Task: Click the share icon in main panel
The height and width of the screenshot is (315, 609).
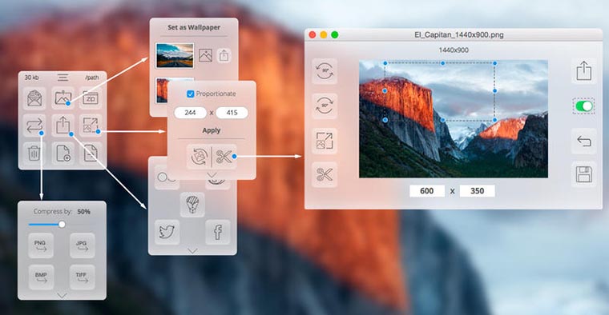Action: click(x=63, y=126)
